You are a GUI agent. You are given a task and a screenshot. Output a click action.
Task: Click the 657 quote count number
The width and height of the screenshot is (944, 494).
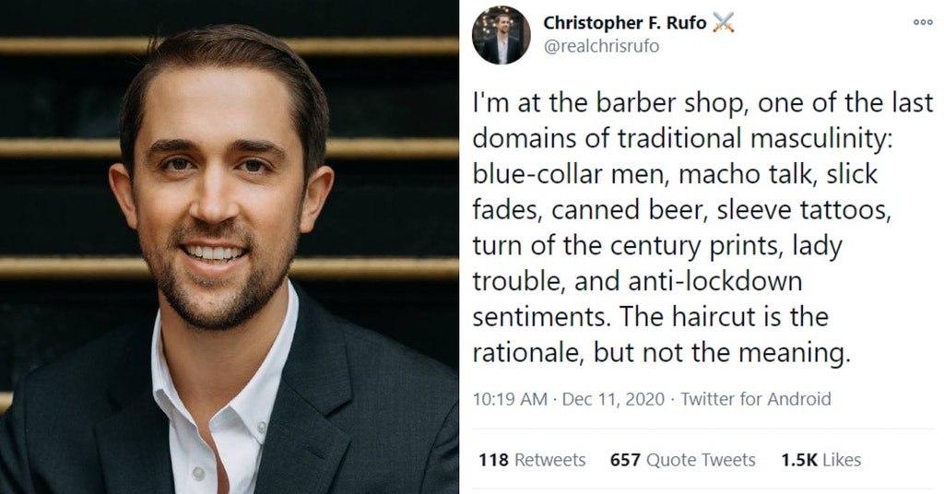click(625, 459)
